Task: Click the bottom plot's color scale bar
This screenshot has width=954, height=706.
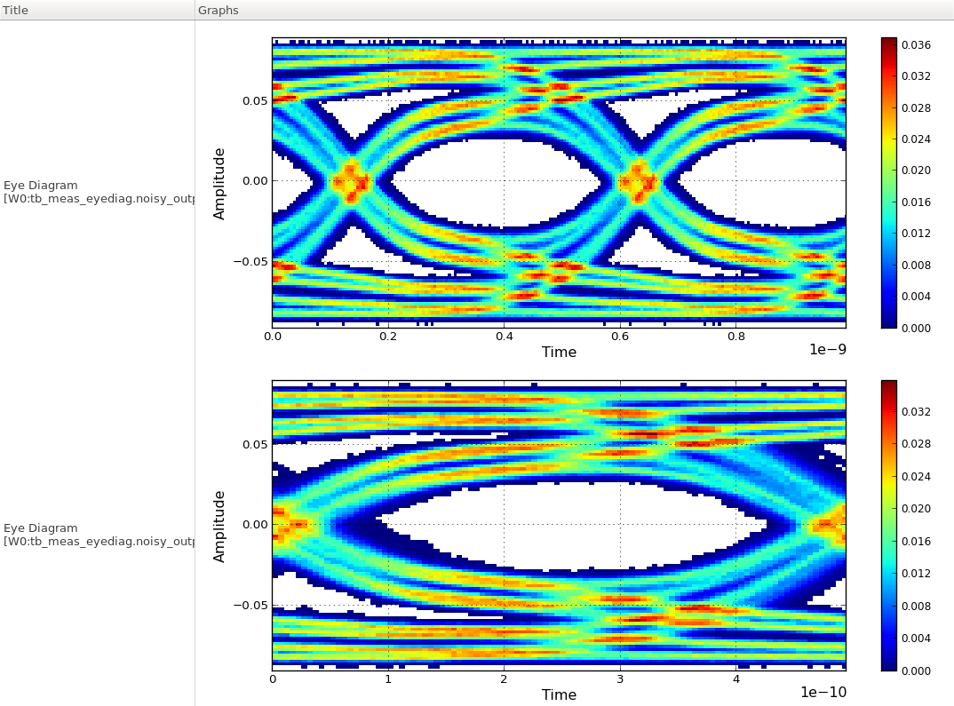Action: [886, 524]
